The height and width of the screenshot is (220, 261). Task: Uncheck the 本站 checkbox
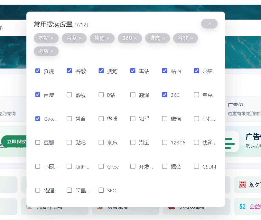[x=133, y=71]
